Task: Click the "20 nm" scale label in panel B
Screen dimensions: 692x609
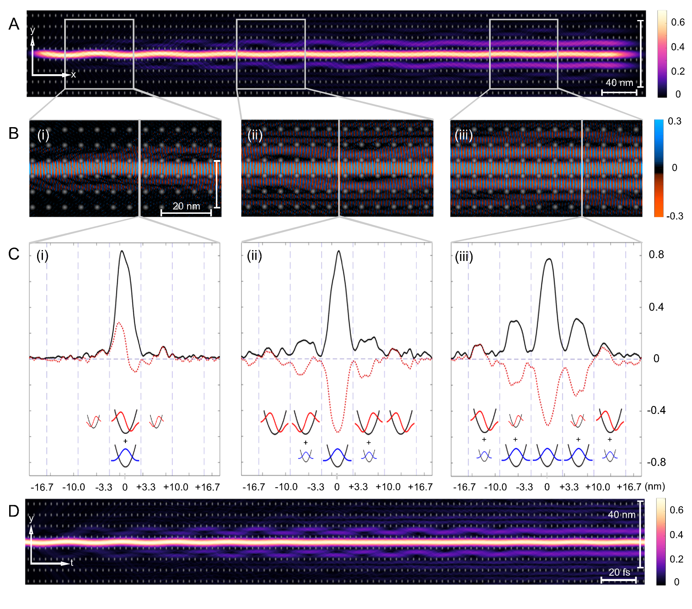Action: (186, 206)
